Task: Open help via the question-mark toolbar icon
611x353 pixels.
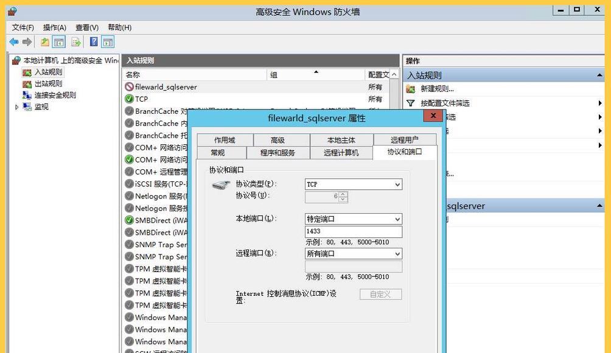Action: click(x=94, y=41)
